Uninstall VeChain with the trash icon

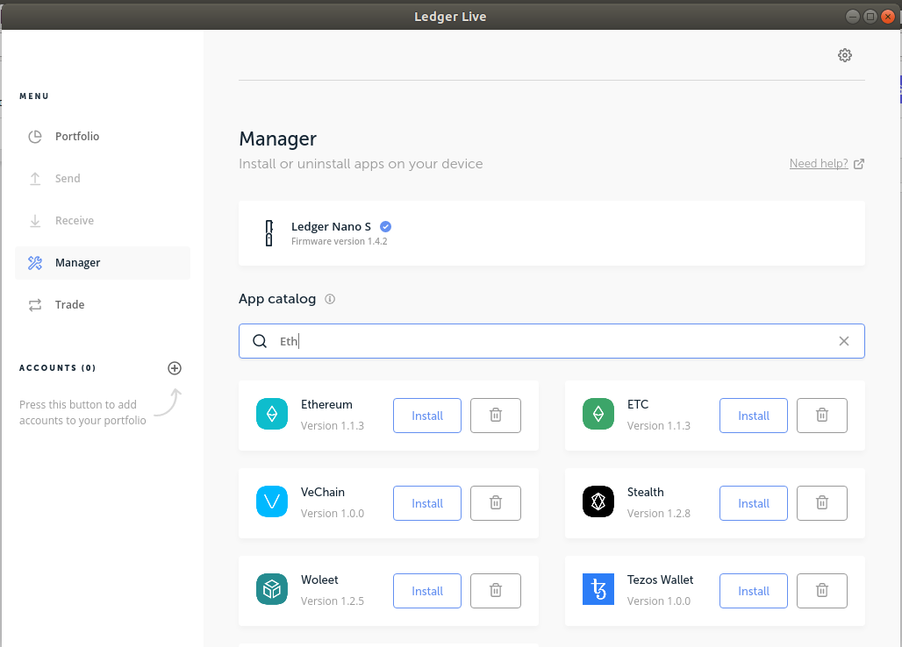495,503
